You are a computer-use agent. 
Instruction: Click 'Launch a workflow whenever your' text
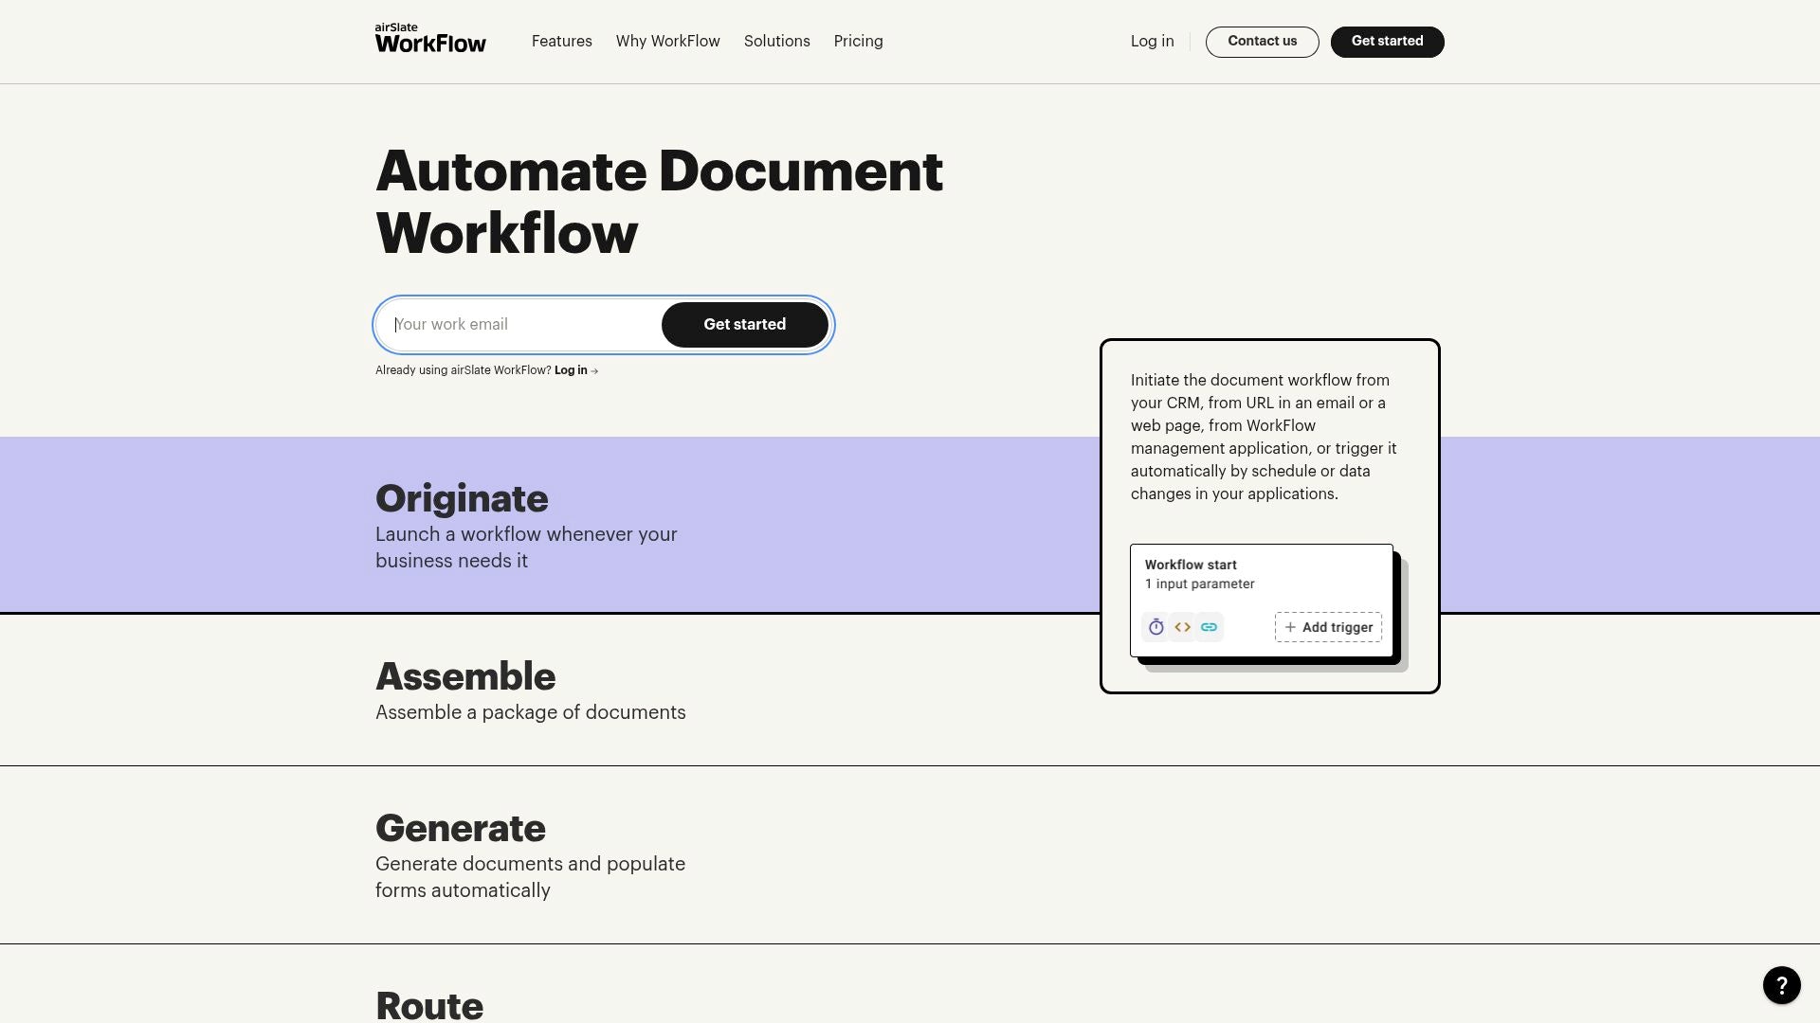coord(526,534)
